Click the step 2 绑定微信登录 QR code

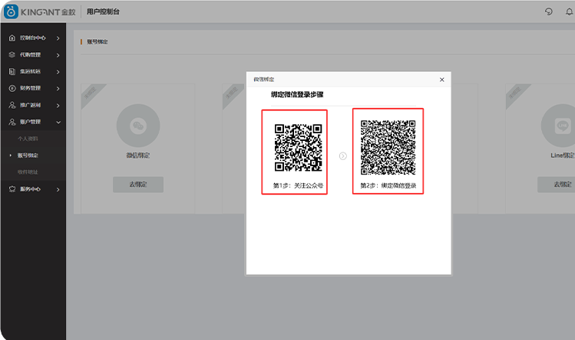click(388, 147)
